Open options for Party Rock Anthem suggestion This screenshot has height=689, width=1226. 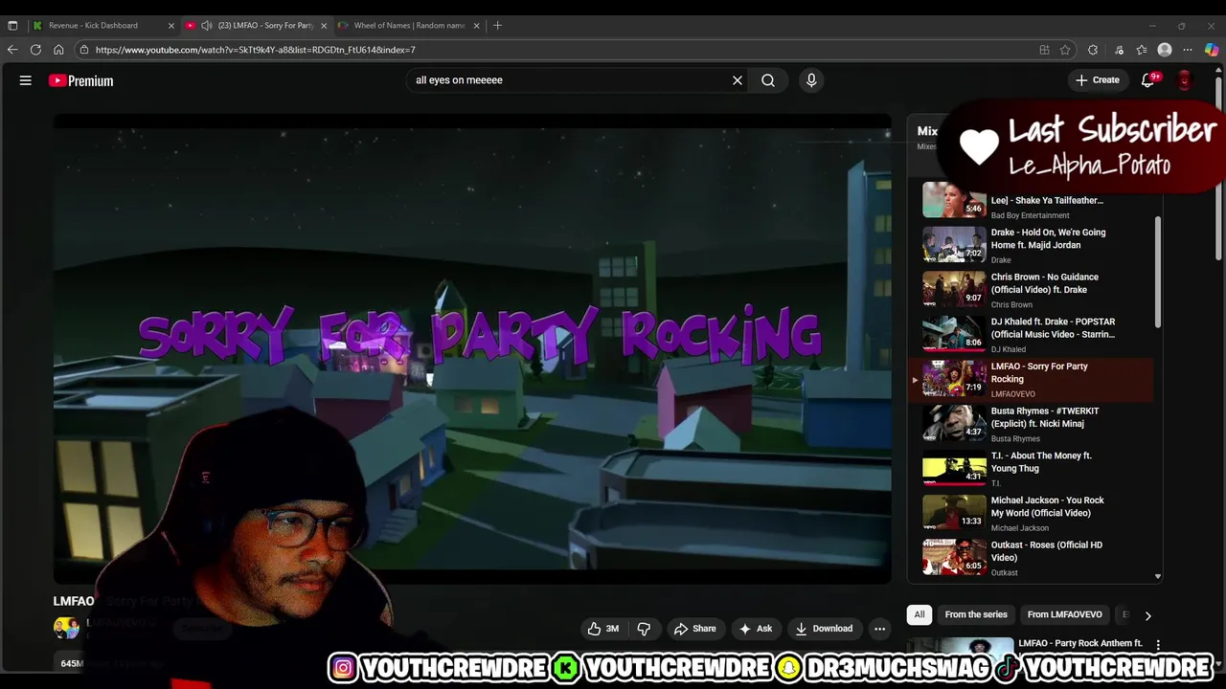[x=1158, y=645]
